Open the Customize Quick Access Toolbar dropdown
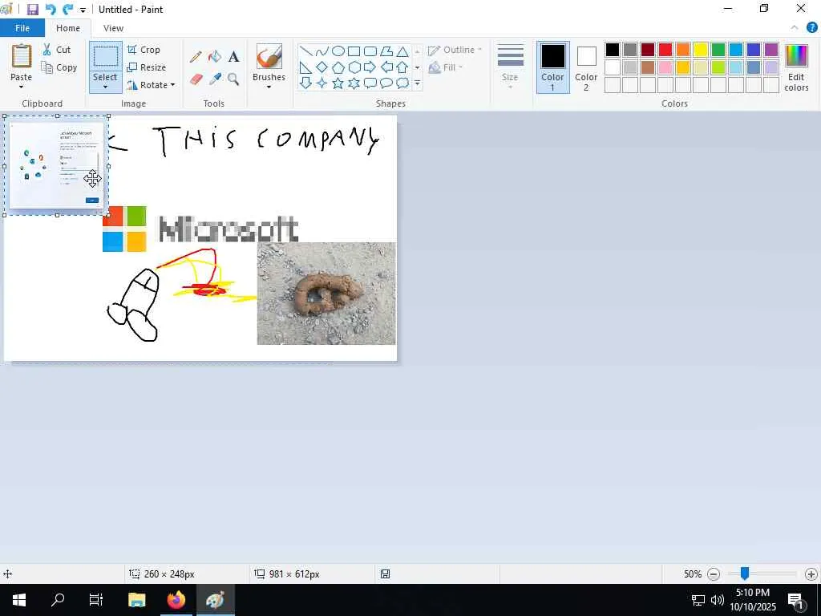 [x=83, y=10]
